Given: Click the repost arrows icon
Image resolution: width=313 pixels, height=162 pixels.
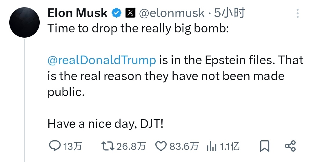Looking at the screenshot, I should pyautogui.click(x=108, y=146).
